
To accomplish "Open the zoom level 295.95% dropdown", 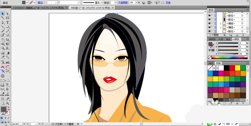I will [21, 124].
